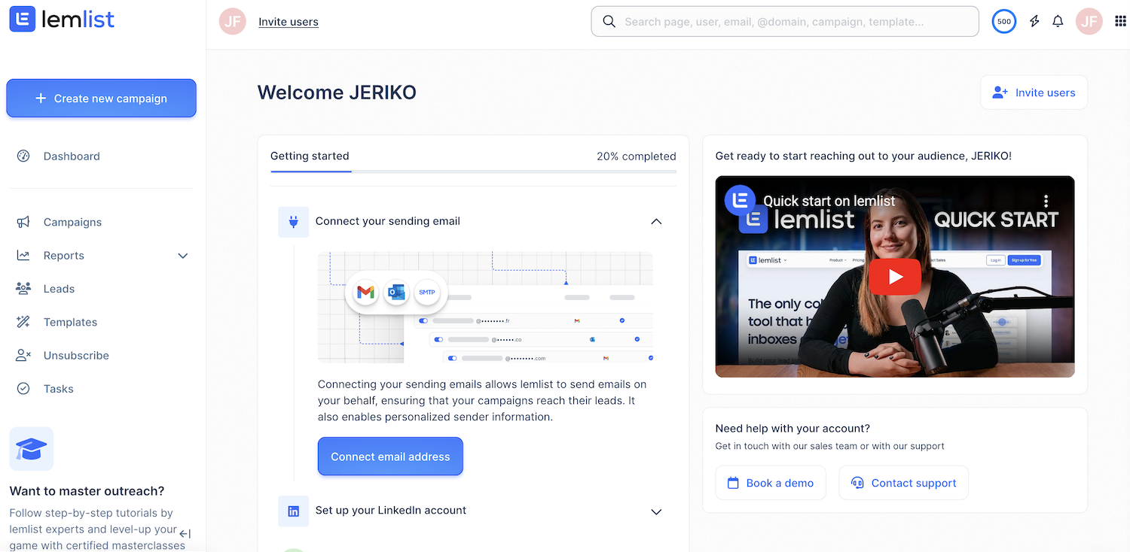Click Contact support button
The height and width of the screenshot is (552, 1130).
pos(903,483)
